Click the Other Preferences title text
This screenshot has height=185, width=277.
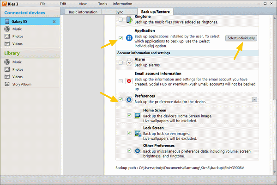pos(159,146)
